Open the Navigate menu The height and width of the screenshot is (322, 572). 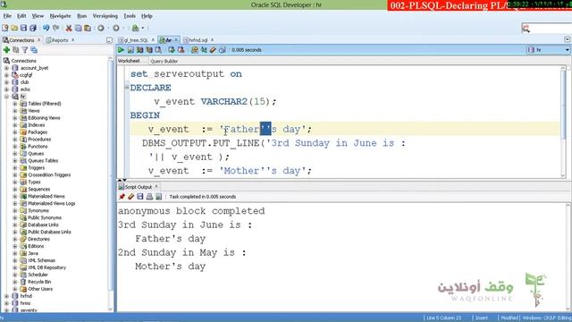60,16
